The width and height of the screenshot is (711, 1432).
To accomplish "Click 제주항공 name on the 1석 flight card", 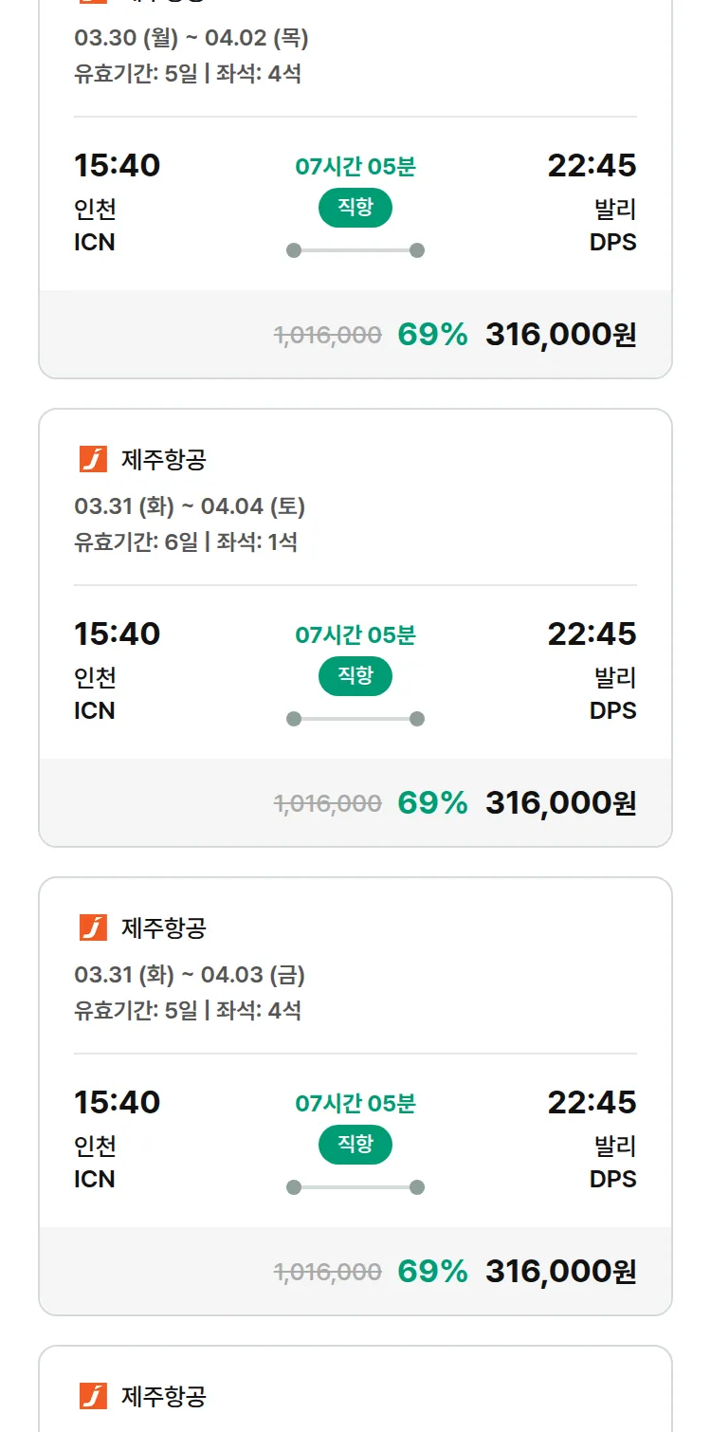I will click(x=164, y=460).
